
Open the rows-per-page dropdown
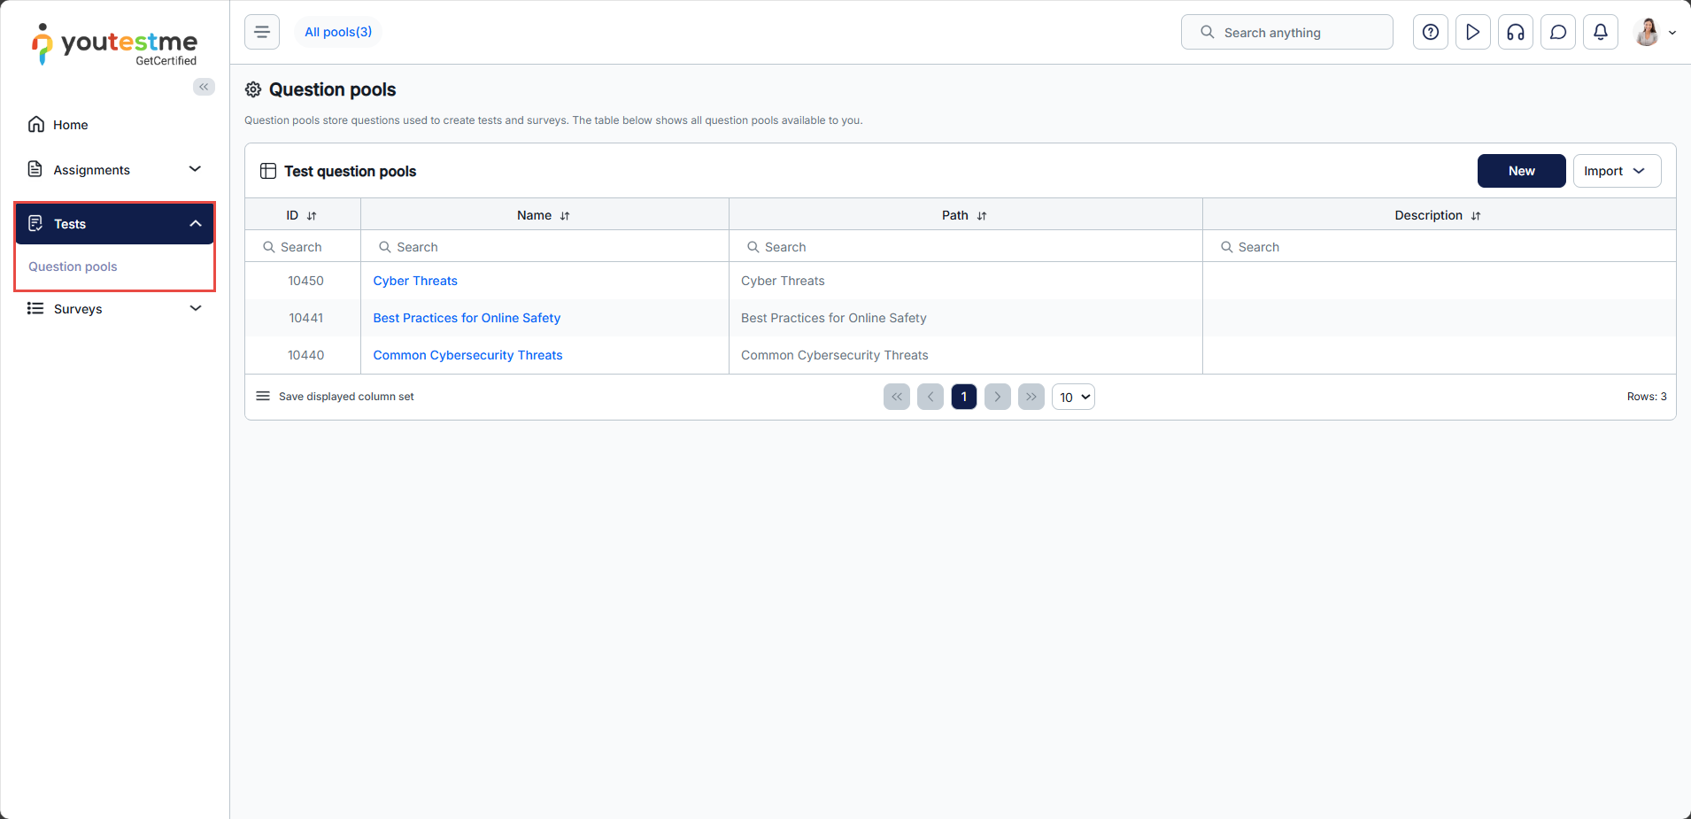click(1073, 398)
